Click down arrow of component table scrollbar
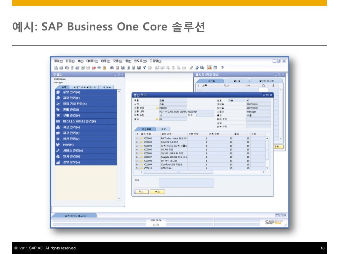Viewport: 339px width, 254px height. [267, 168]
